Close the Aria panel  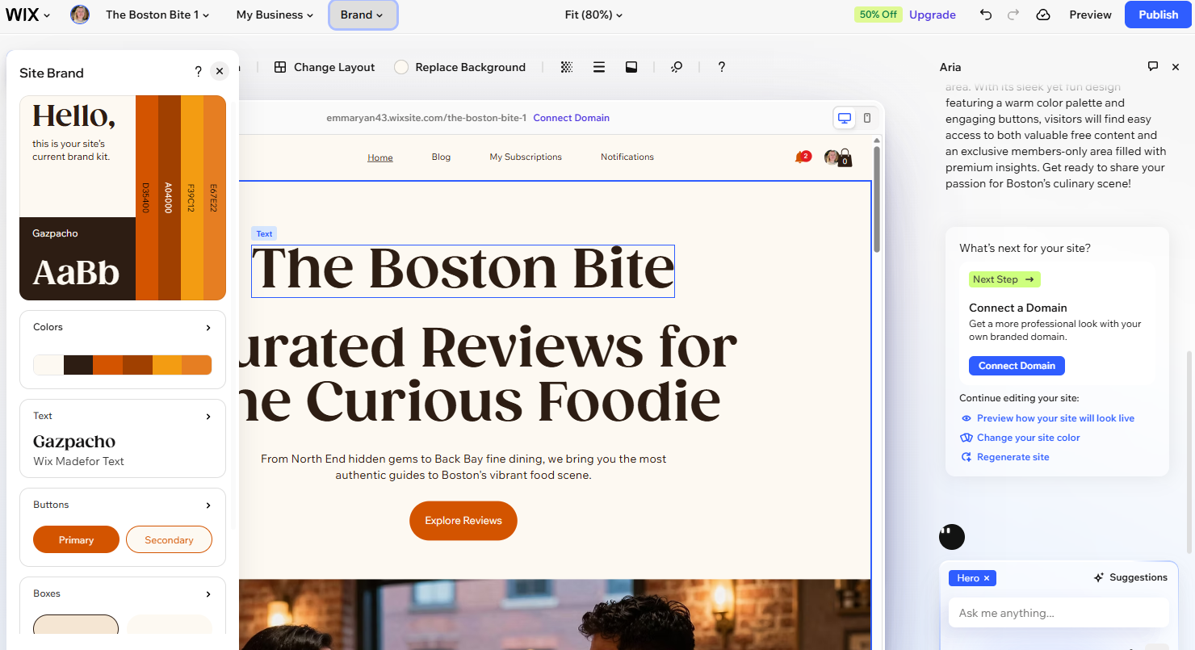pyautogui.click(x=1176, y=67)
